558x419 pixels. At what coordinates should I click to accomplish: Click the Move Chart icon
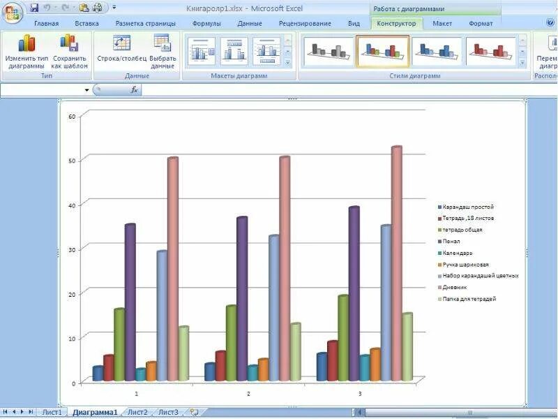(552, 43)
